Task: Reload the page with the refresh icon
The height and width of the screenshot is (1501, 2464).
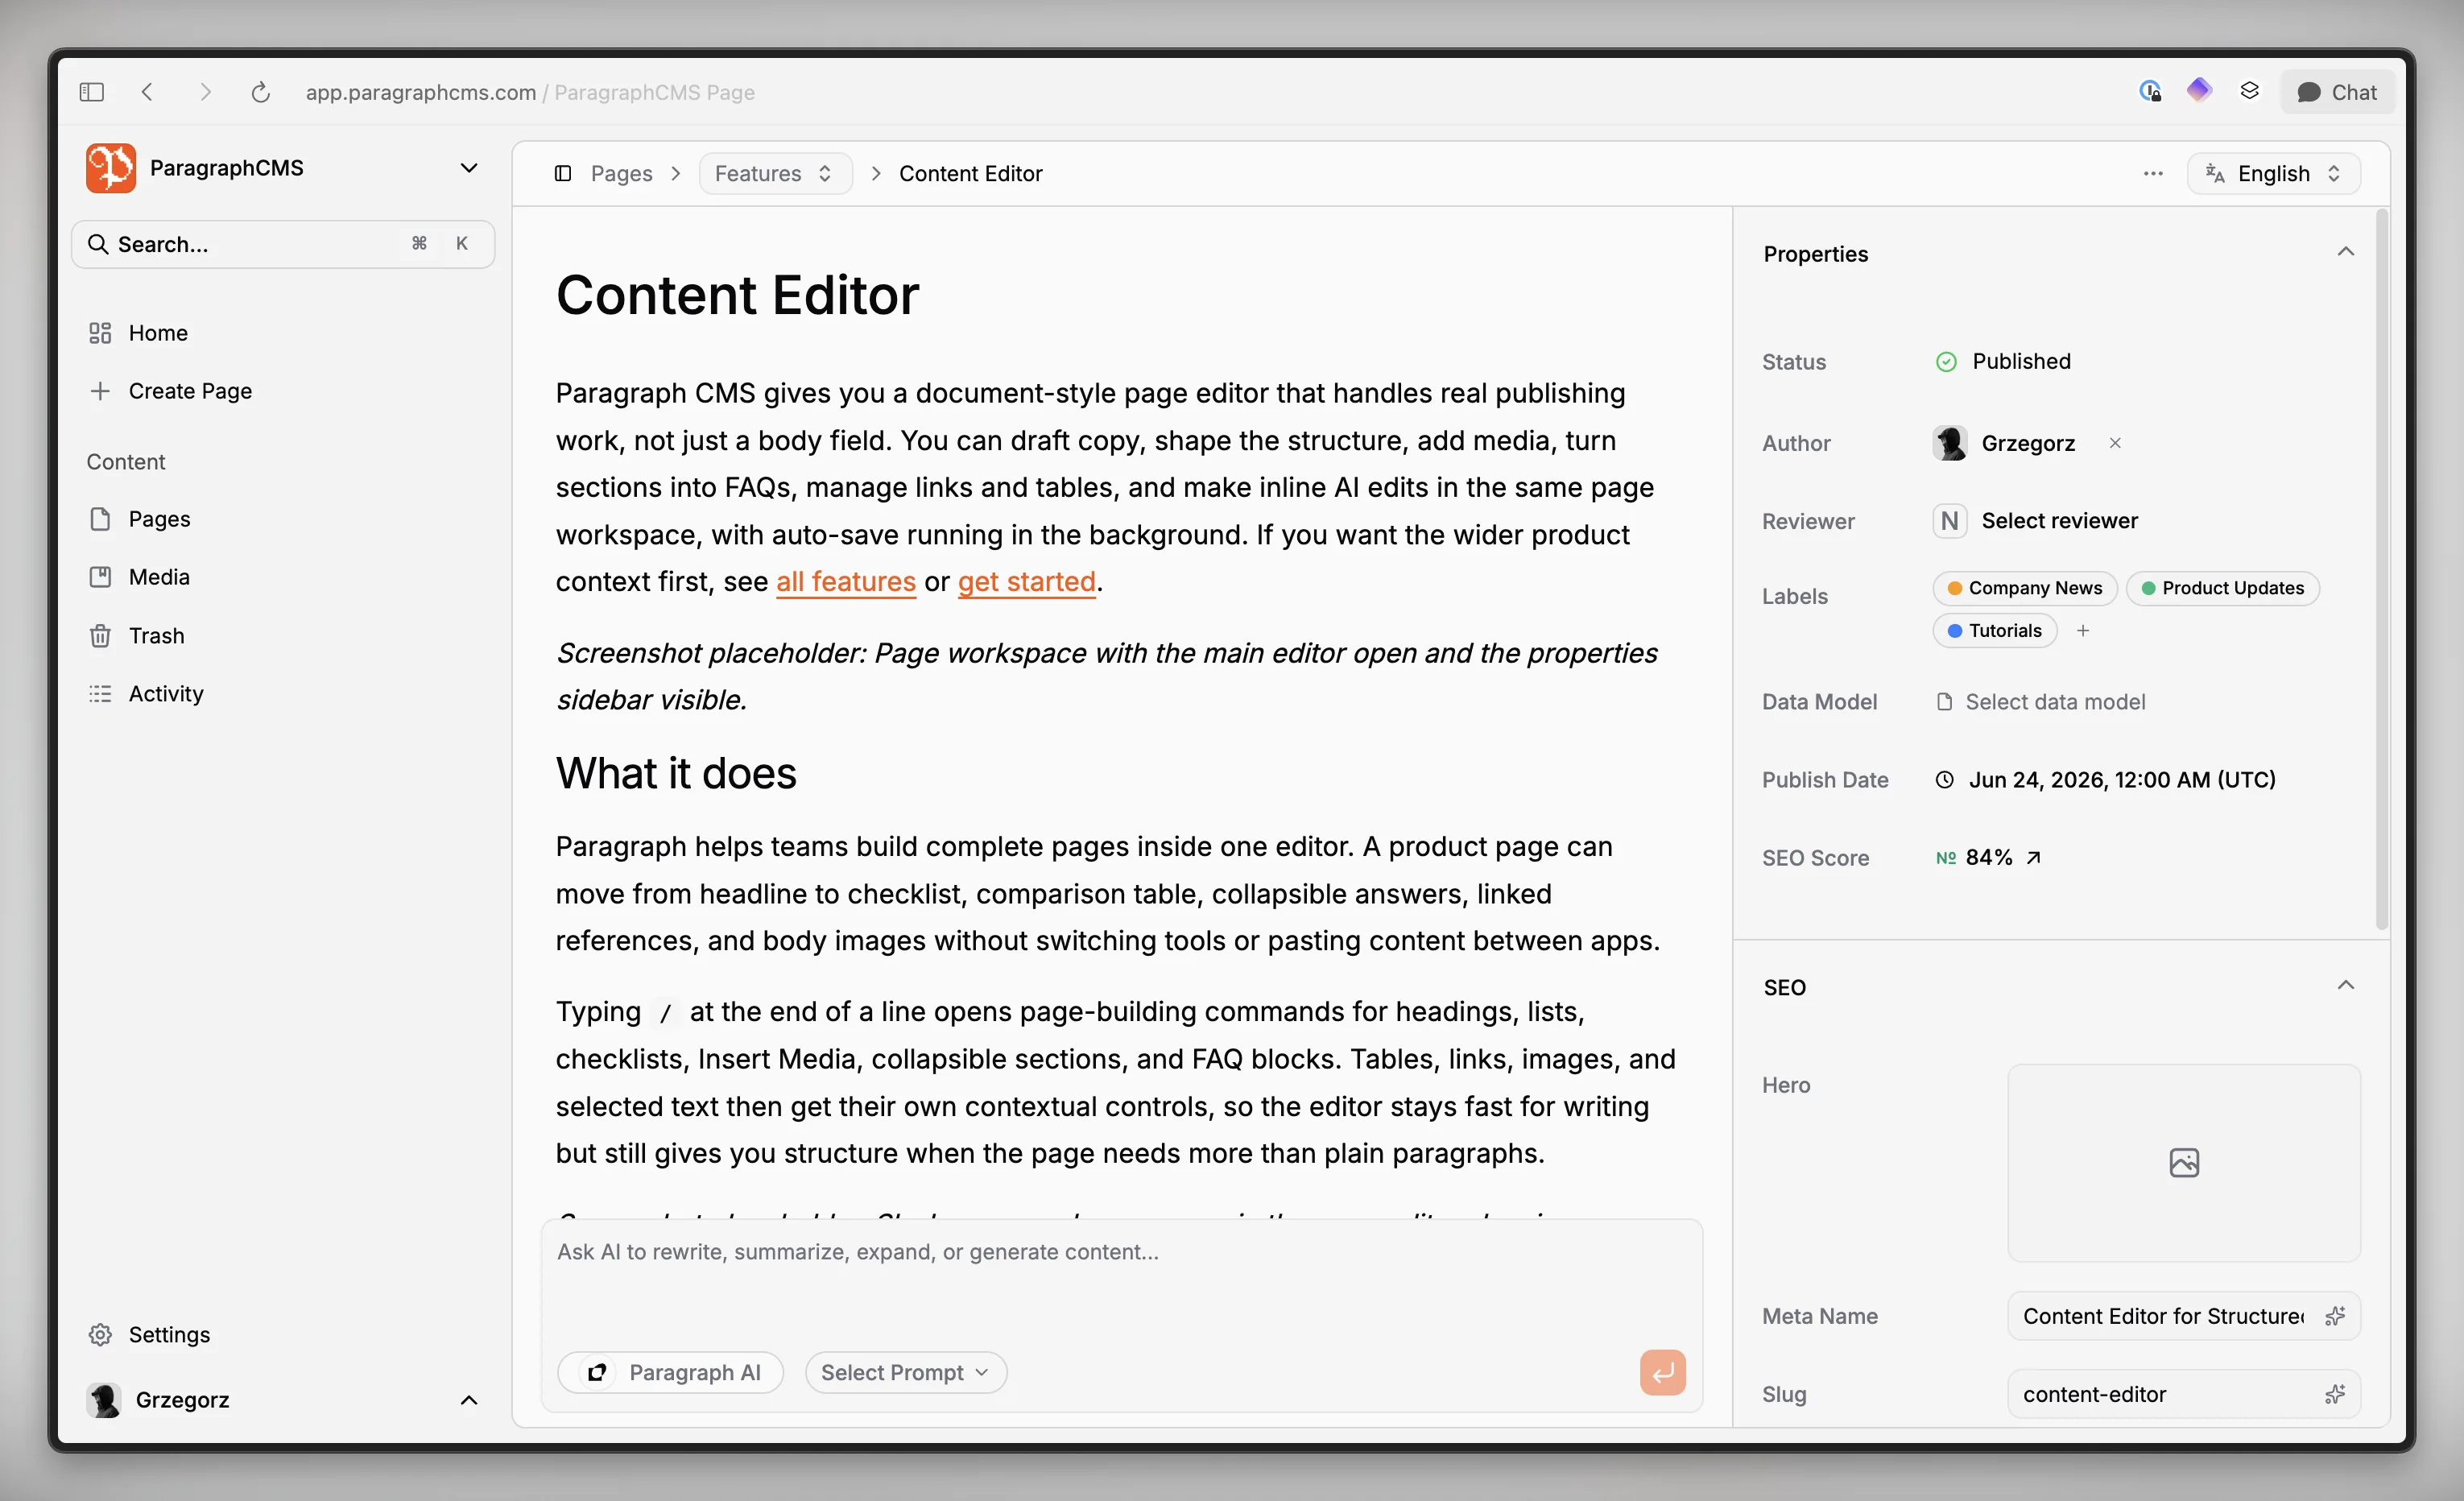Action: click(x=260, y=92)
